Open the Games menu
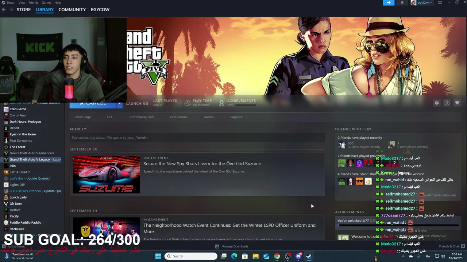 (x=46, y=3)
